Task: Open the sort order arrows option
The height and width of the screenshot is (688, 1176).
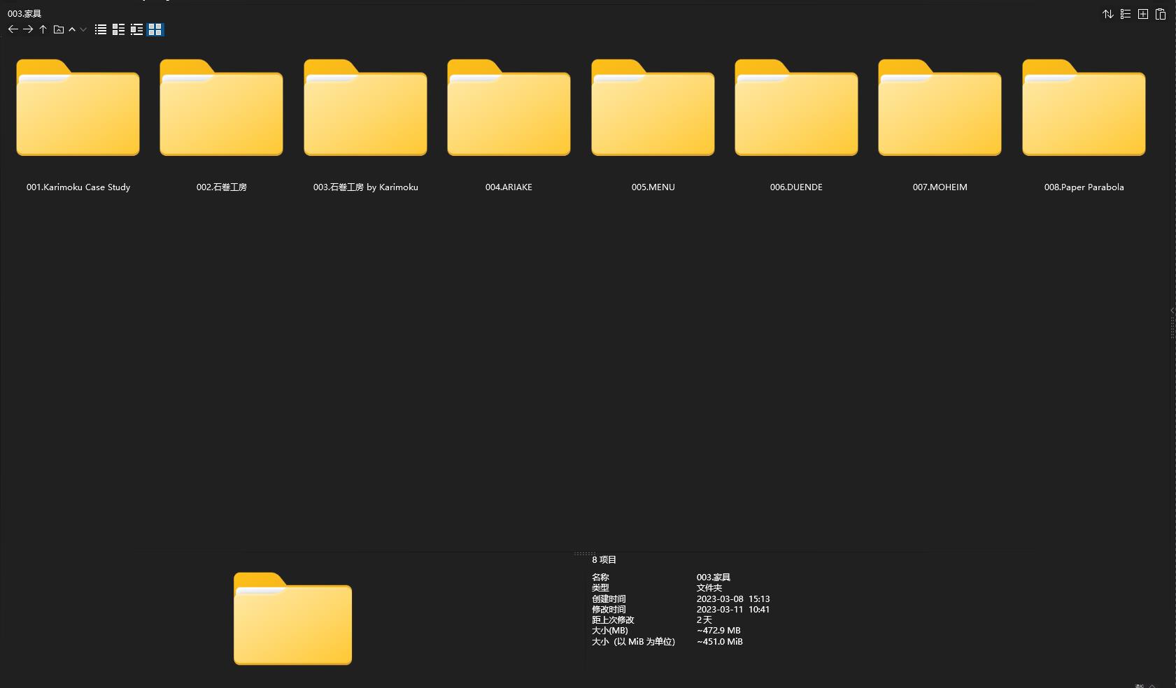Action: pyautogui.click(x=1108, y=14)
